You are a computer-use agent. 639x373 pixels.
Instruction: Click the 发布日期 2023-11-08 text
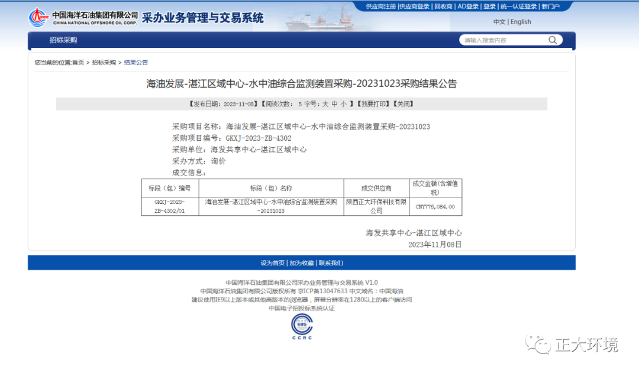click(223, 104)
